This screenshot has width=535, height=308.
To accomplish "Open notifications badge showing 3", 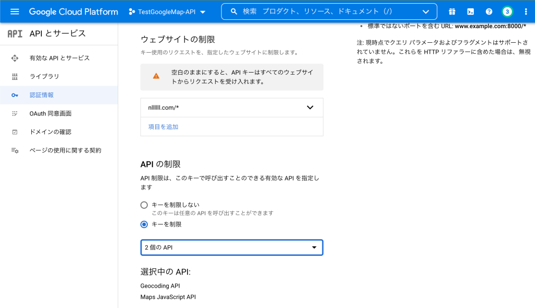I will coord(507,11).
